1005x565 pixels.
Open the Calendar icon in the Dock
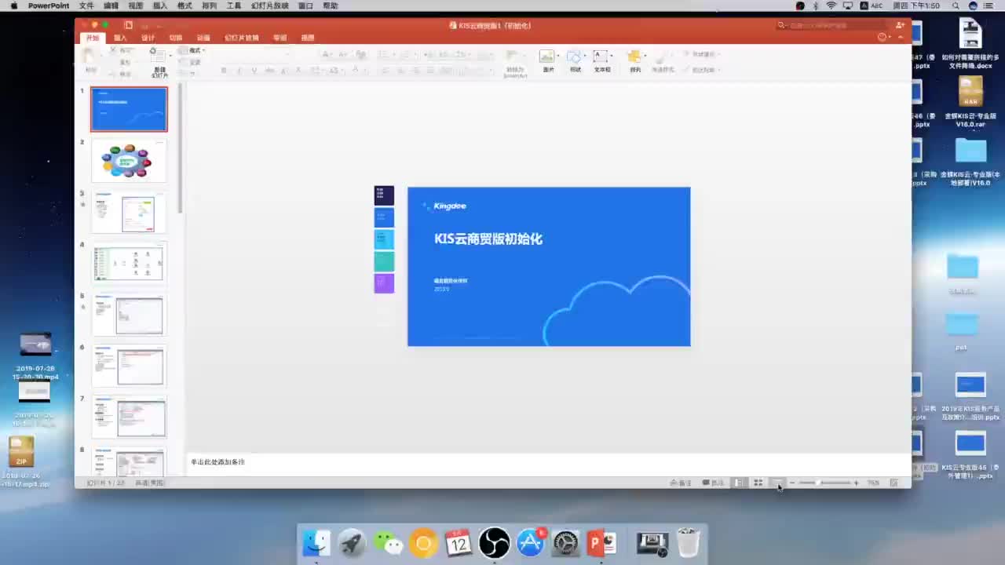pyautogui.click(x=458, y=543)
